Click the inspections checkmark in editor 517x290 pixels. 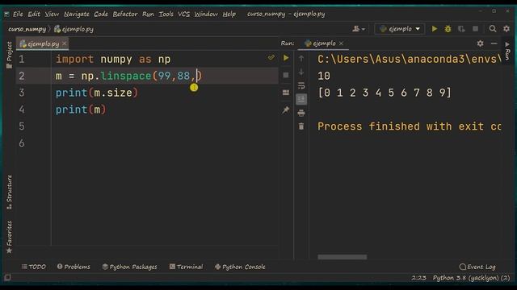point(271,58)
